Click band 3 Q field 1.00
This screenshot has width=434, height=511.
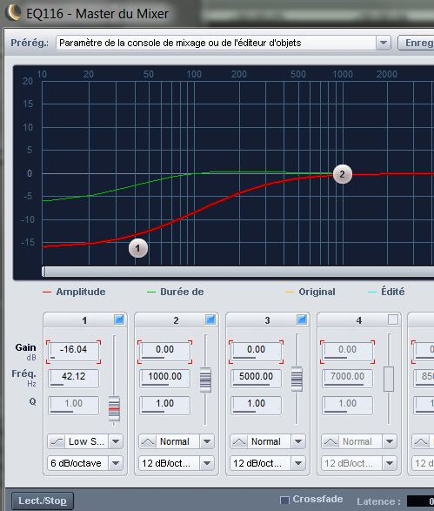point(257,405)
